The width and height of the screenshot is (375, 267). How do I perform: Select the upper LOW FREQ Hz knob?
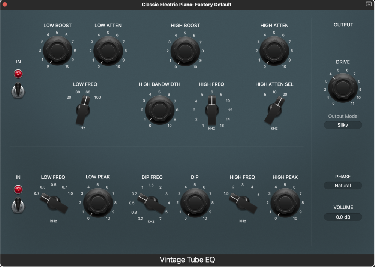click(82, 109)
